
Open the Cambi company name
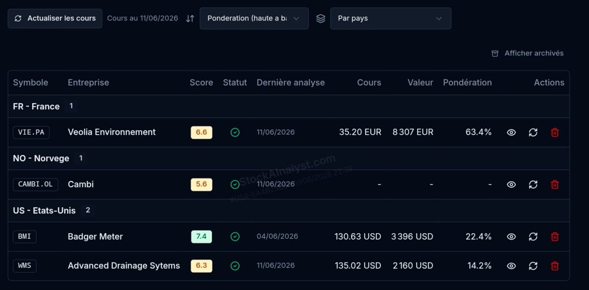[80, 184]
